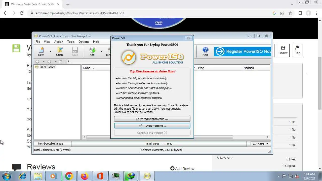
Task: Open the Help menu in PowerISO
Action: click(96, 42)
